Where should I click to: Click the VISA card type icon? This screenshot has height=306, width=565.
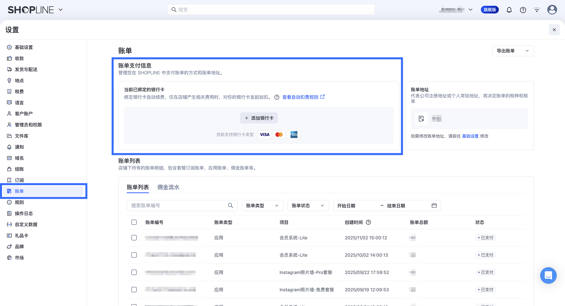point(265,134)
